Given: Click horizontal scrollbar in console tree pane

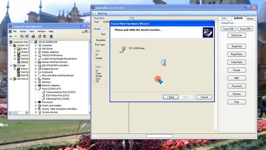Looking at the screenshot, I should coord(18,112).
